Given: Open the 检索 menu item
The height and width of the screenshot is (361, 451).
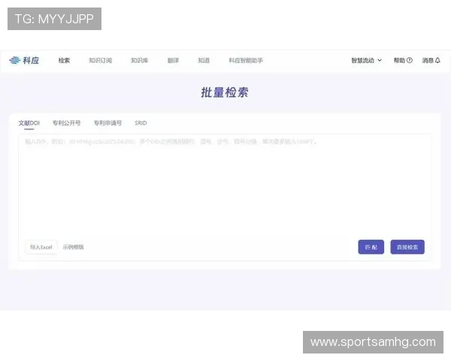Looking at the screenshot, I should [x=64, y=60].
